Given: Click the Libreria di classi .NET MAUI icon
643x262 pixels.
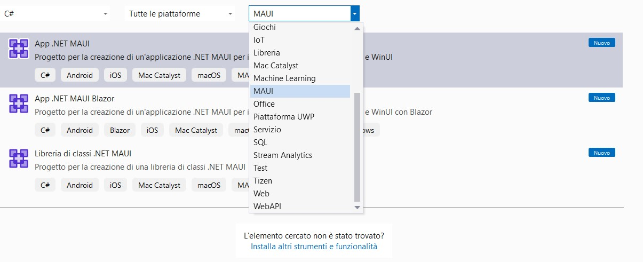Looking at the screenshot, I should point(19,158).
